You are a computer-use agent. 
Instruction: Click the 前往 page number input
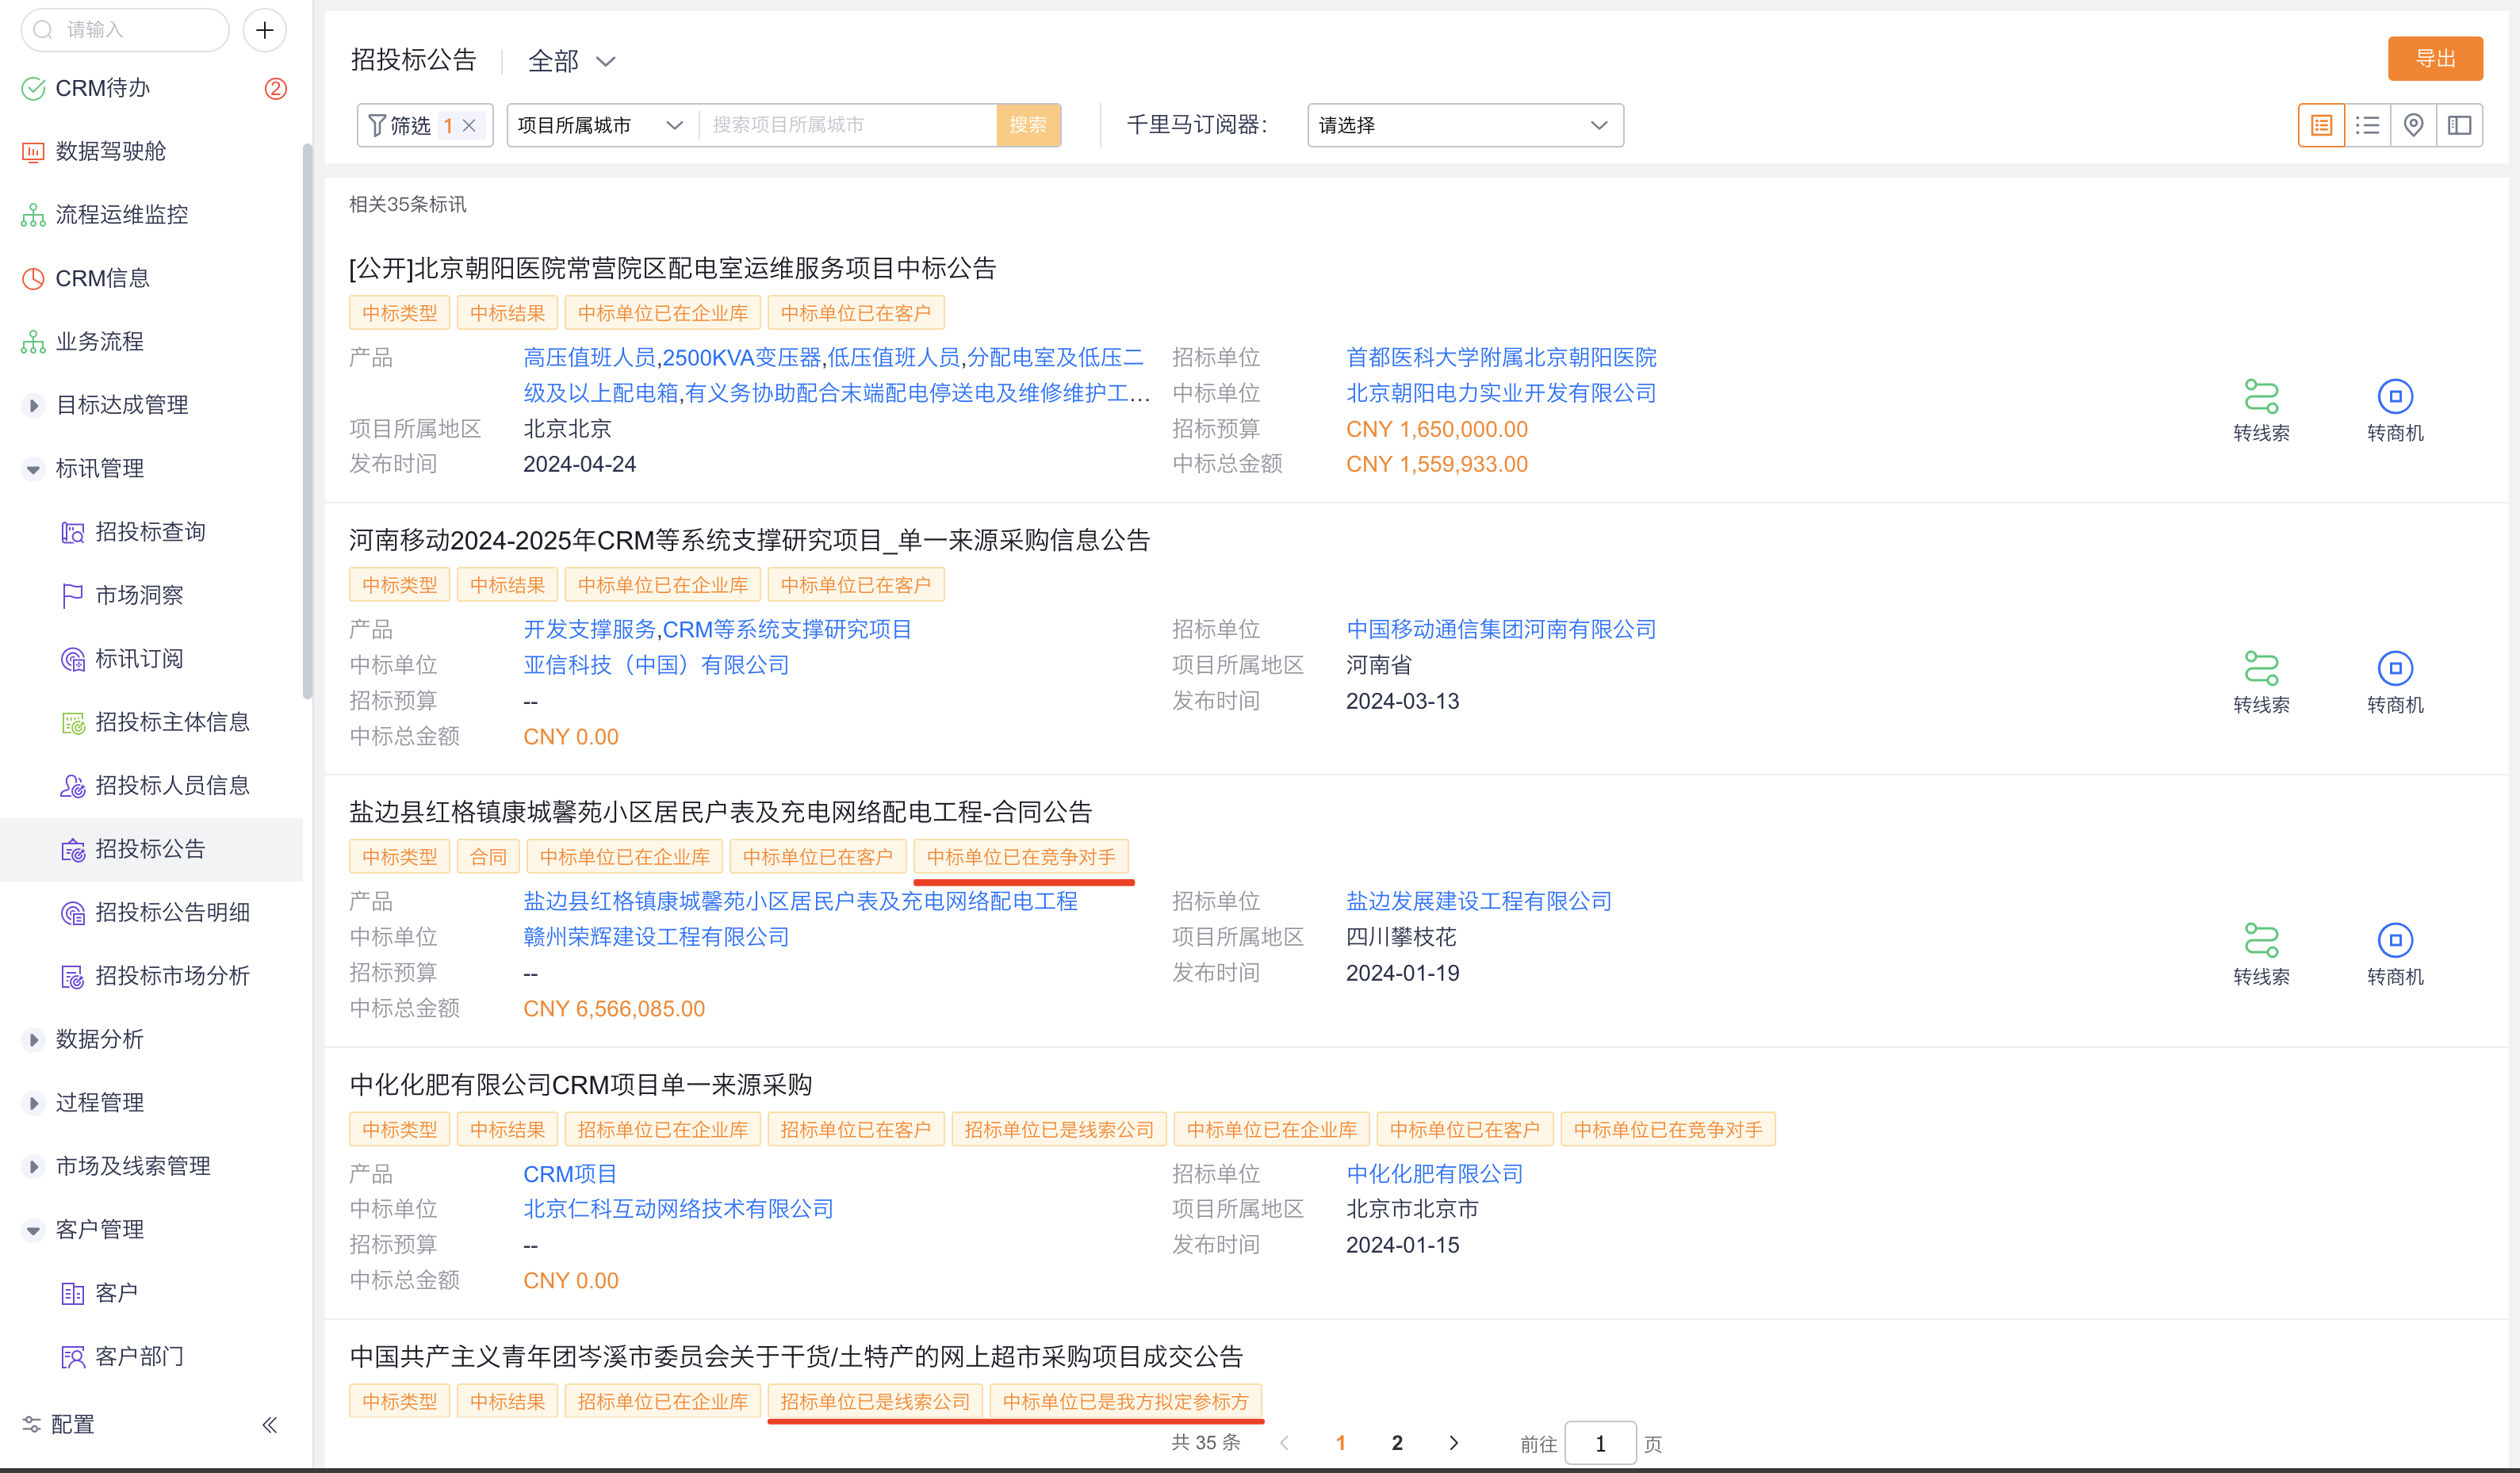point(1600,1443)
